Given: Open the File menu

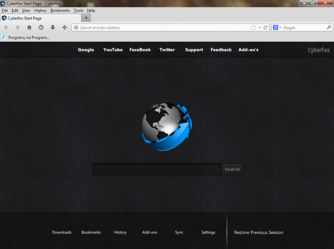Looking at the screenshot, I should [x=5, y=10].
